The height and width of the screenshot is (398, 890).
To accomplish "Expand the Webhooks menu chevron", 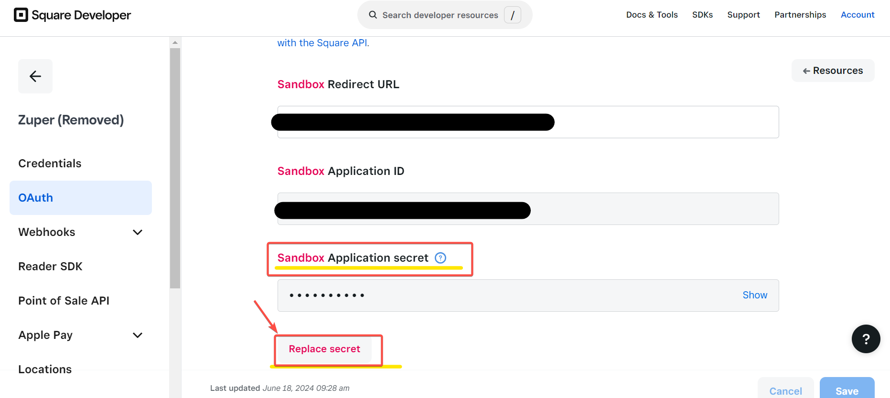I will 138,232.
